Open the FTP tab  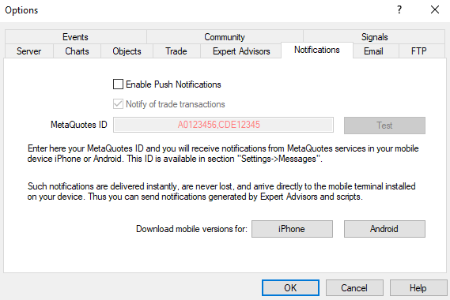tap(418, 51)
